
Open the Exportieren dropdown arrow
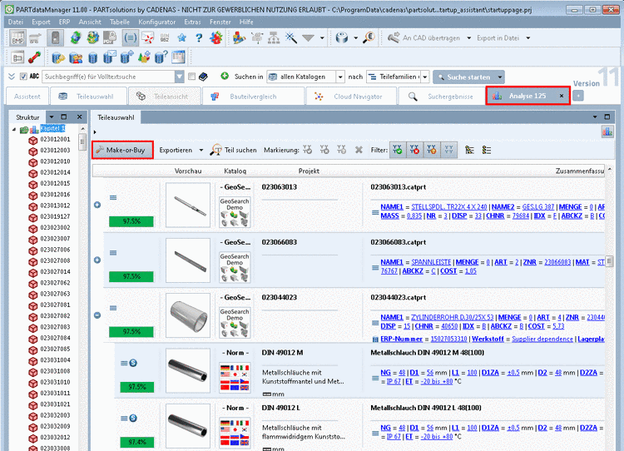201,150
